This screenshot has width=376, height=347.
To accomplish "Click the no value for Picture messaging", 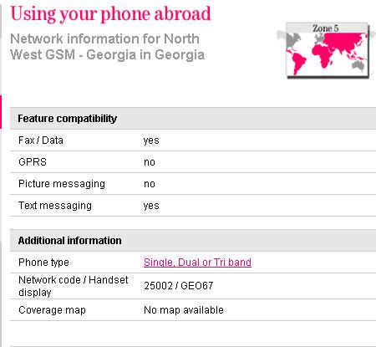I will tap(150, 184).
